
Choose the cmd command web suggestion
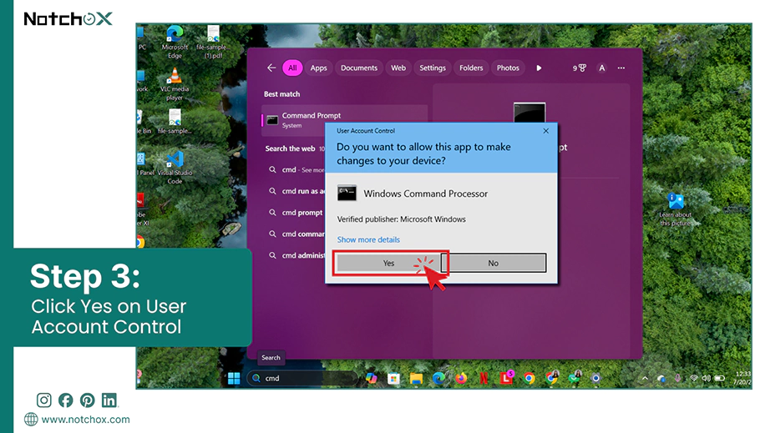click(297, 234)
